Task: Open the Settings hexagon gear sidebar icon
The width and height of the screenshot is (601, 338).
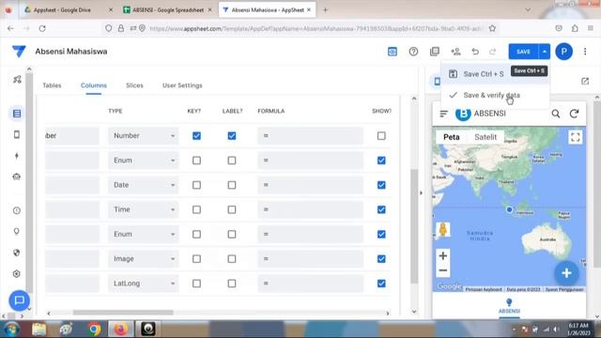Action: point(17,273)
